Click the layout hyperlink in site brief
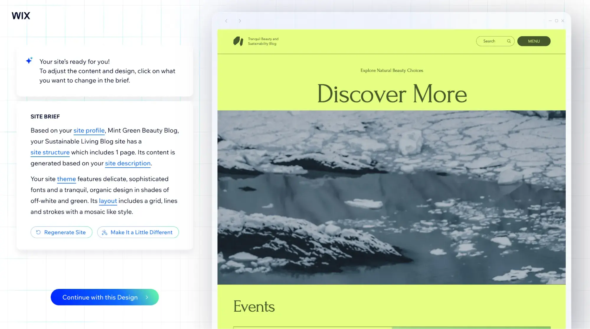590x329 pixels. click(108, 201)
